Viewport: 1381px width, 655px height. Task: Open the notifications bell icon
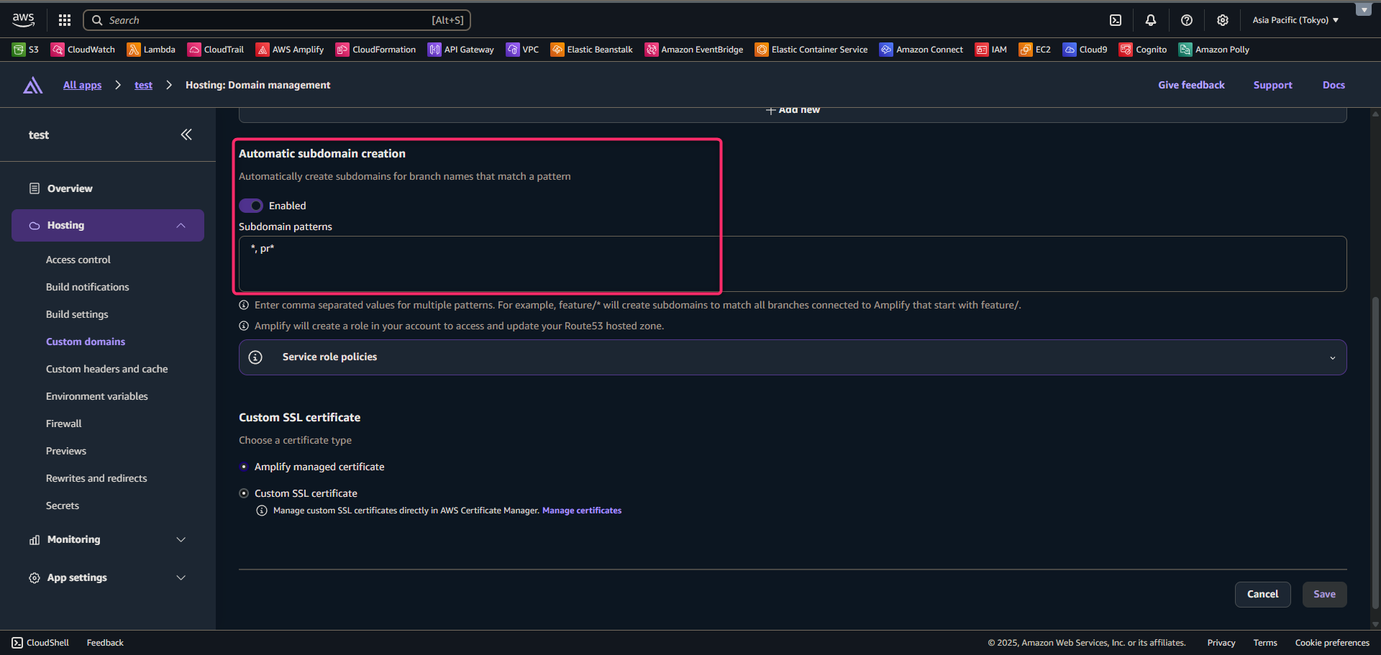[1151, 20]
